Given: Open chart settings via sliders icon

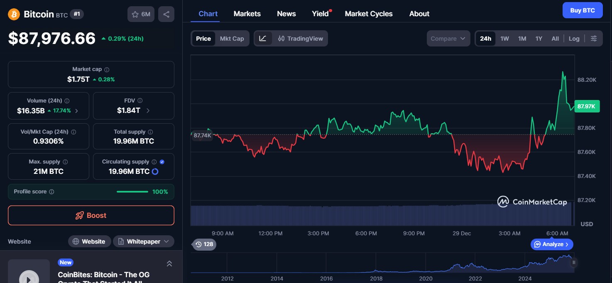Looking at the screenshot, I should [594, 38].
